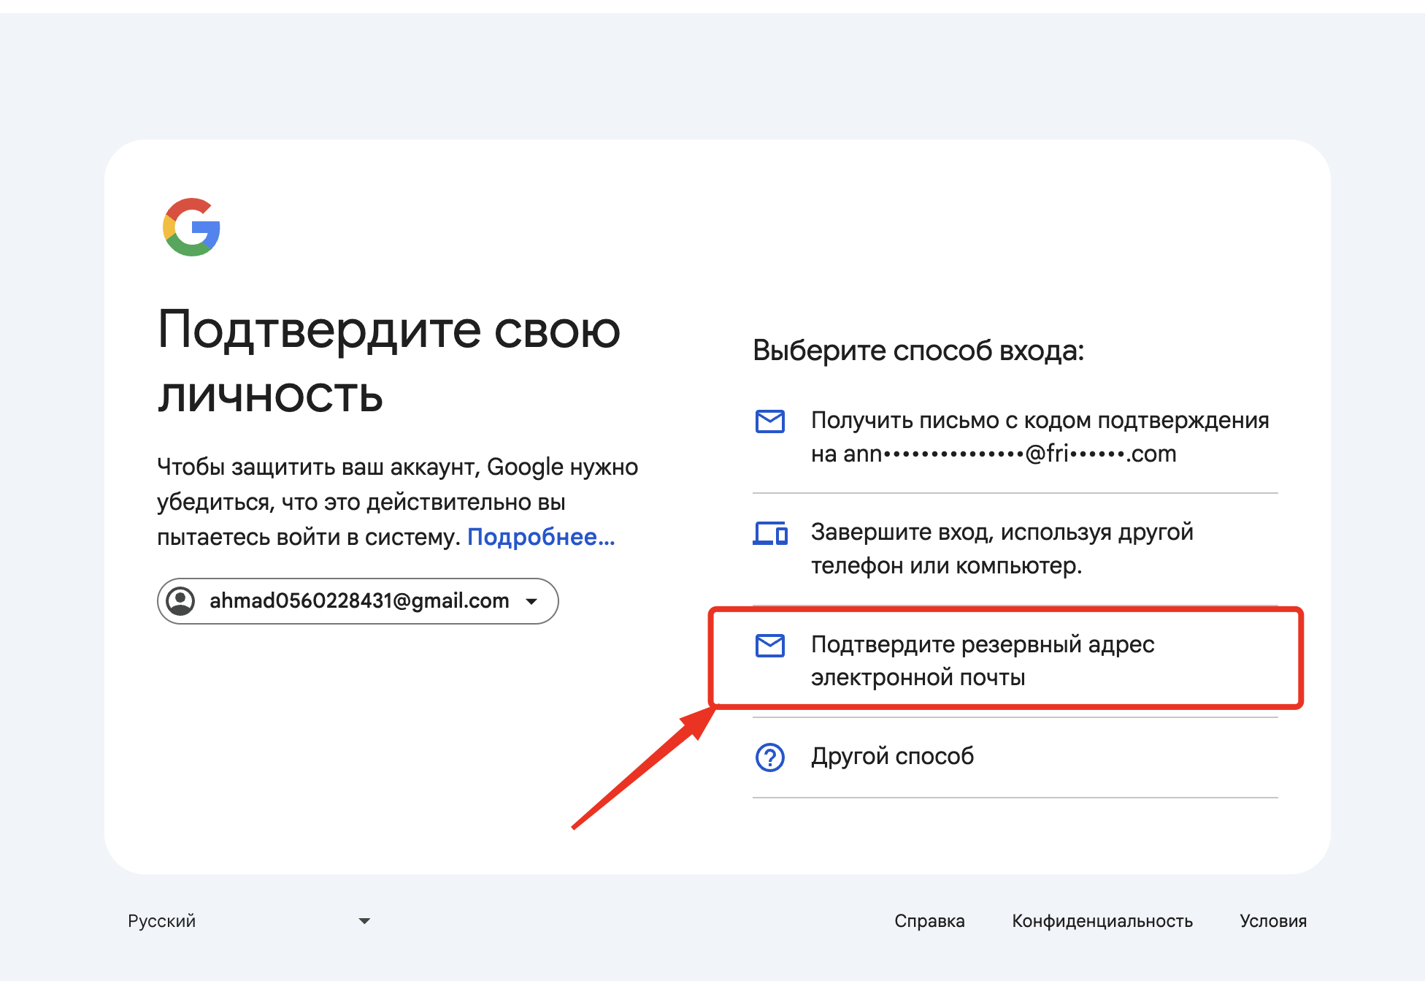This screenshot has width=1425, height=981.
Task: Open the Условия footer link
Action: click(x=1272, y=920)
